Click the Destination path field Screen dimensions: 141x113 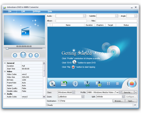(85, 101)
